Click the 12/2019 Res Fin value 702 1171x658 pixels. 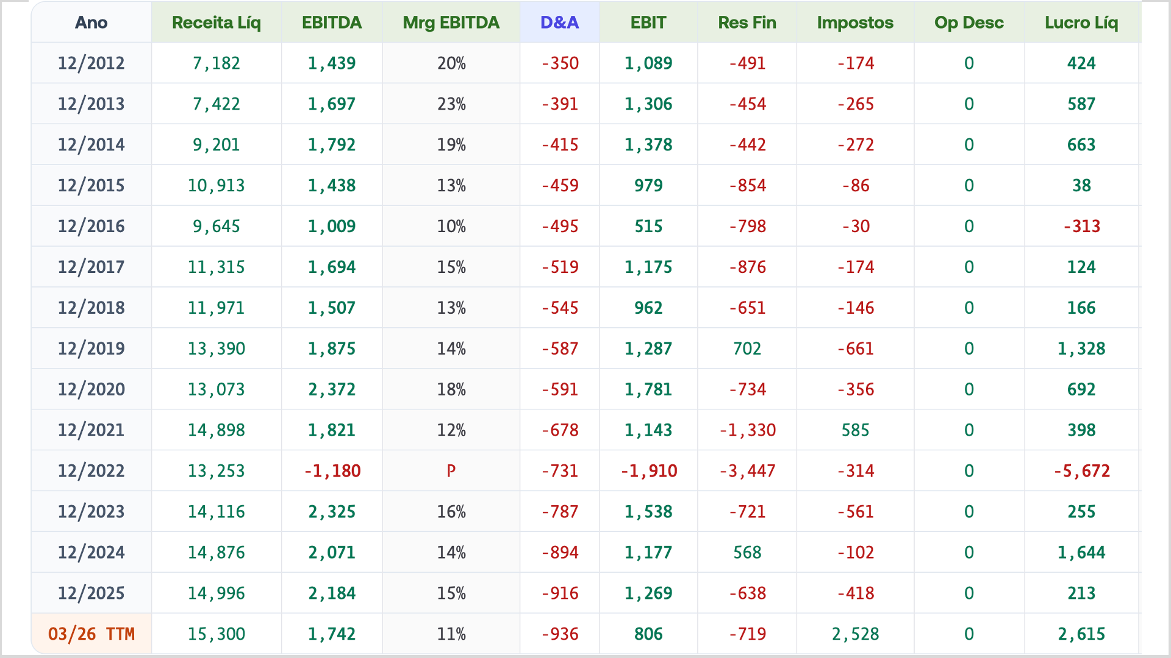pyautogui.click(x=747, y=348)
